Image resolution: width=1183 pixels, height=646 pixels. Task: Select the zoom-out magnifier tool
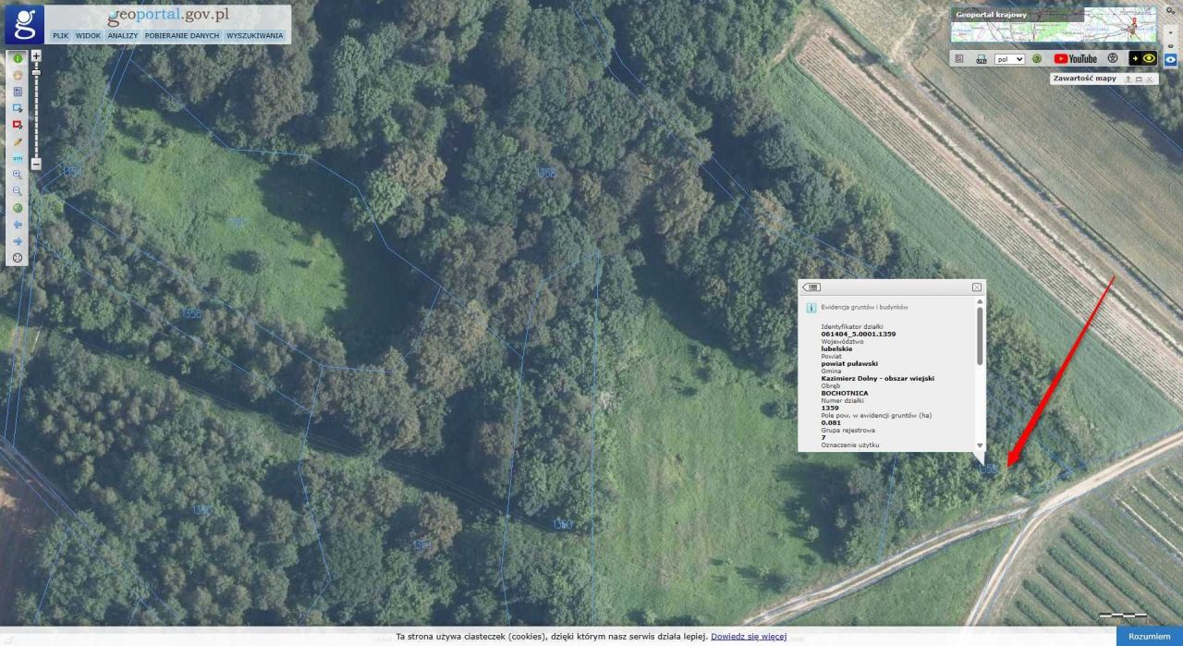pos(18,191)
